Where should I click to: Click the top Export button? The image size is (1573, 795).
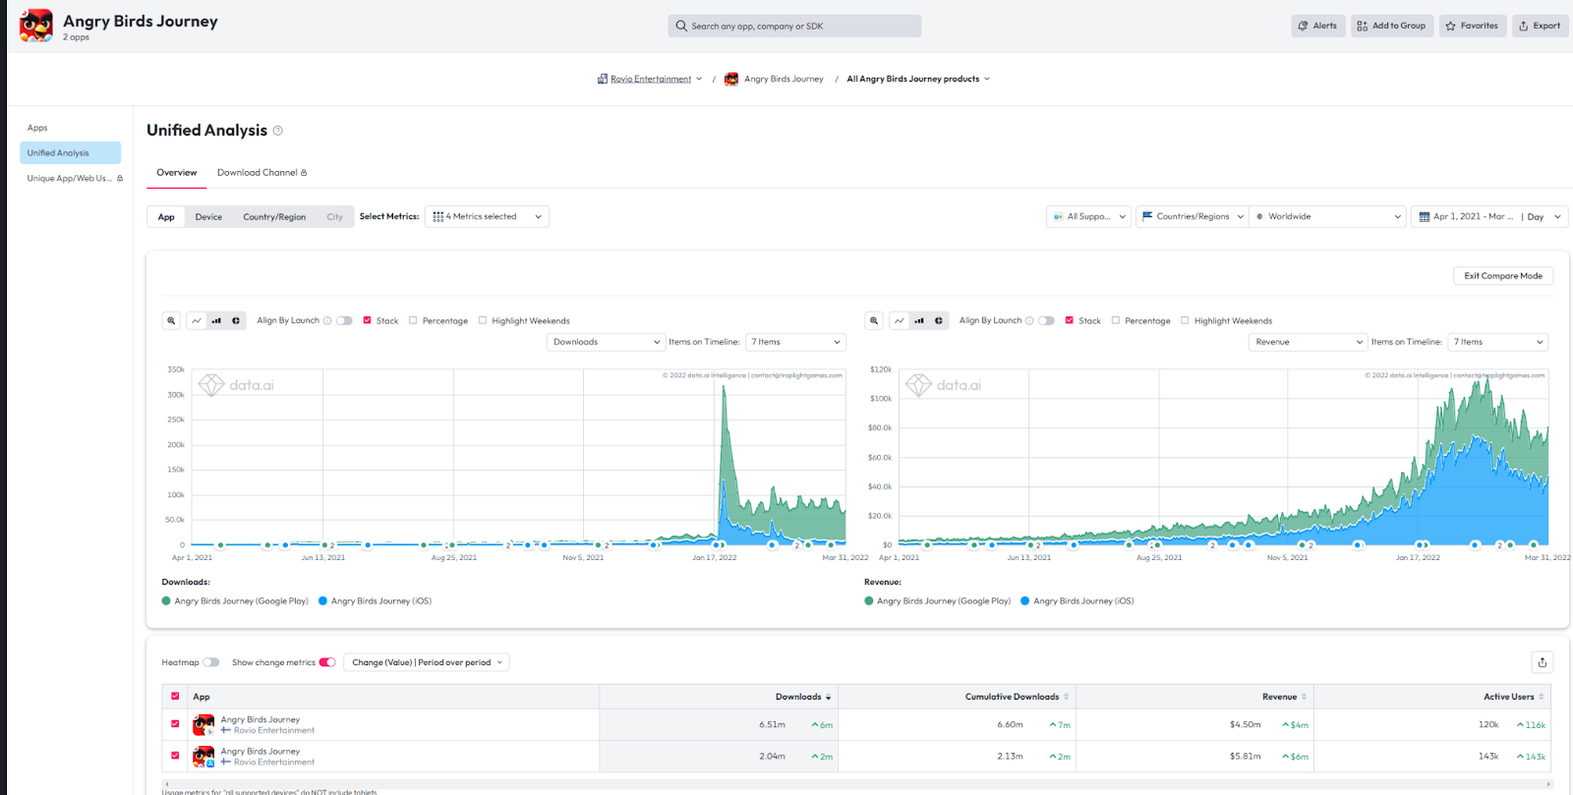[x=1540, y=26]
